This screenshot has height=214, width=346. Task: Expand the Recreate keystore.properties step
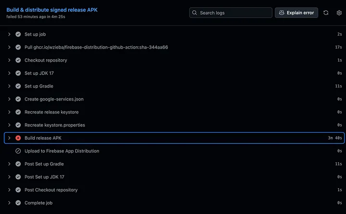pyautogui.click(x=9, y=125)
